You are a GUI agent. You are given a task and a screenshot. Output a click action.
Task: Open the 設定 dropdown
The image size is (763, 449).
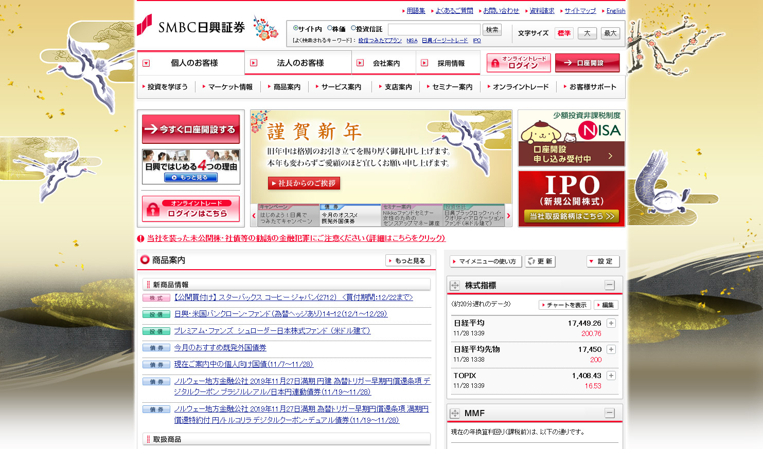603,261
